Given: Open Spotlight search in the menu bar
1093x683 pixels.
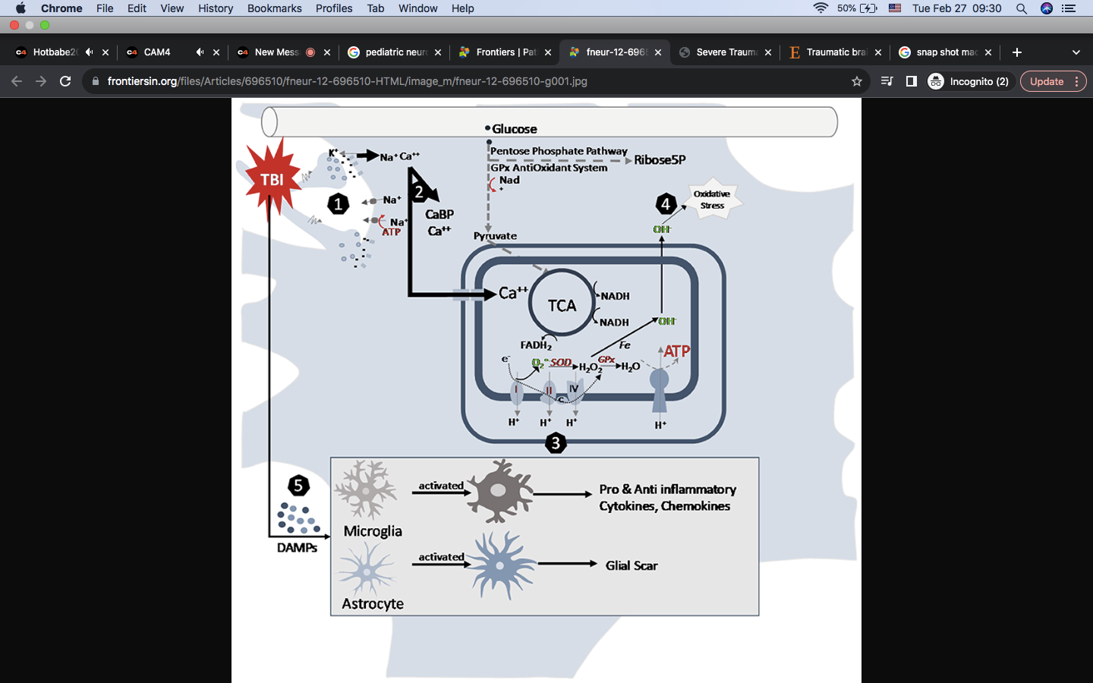Looking at the screenshot, I should (x=1022, y=8).
